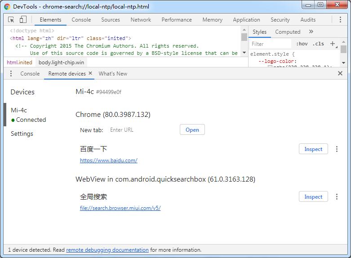Show more Styles pane tabs via the chevron
This screenshot has width=351, height=258.
(x=311, y=31)
